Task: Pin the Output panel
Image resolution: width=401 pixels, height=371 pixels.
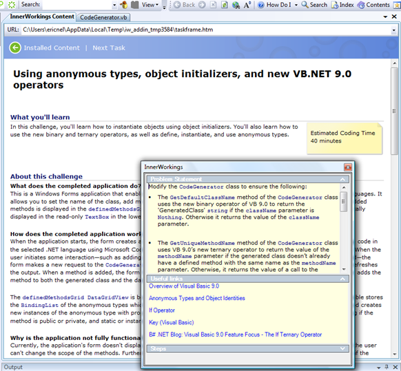Action: [x=387, y=367]
